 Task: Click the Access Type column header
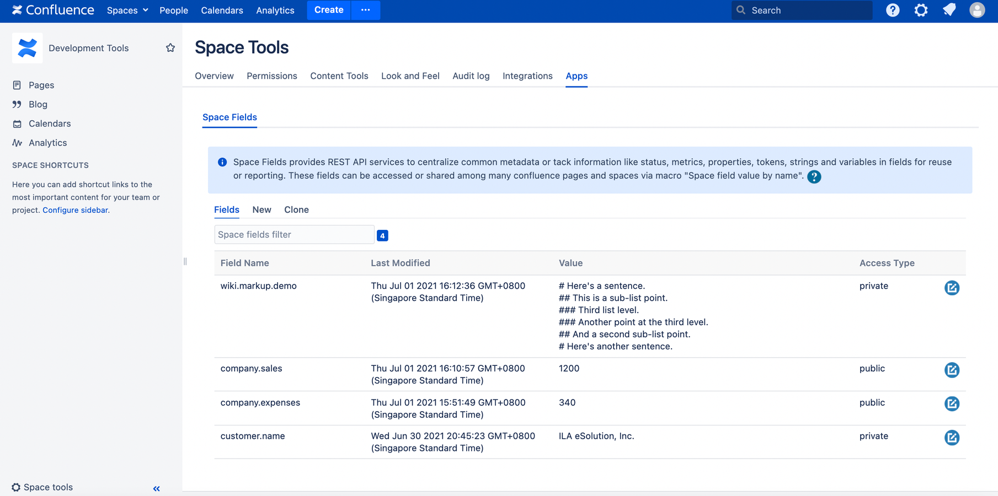[887, 263]
